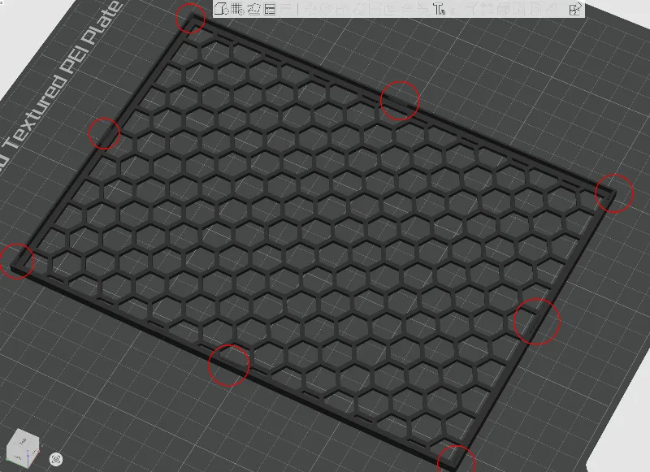Open the Assembly view icon

pyautogui.click(x=575, y=9)
